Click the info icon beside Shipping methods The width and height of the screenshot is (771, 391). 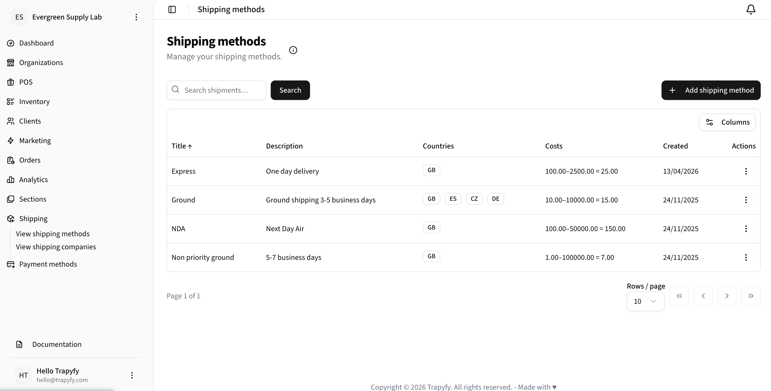tap(293, 50)
